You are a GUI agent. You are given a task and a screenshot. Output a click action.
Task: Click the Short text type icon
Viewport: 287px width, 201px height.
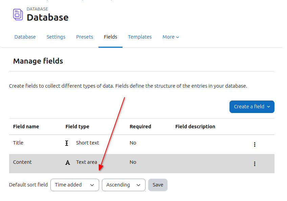pos(67,143)
